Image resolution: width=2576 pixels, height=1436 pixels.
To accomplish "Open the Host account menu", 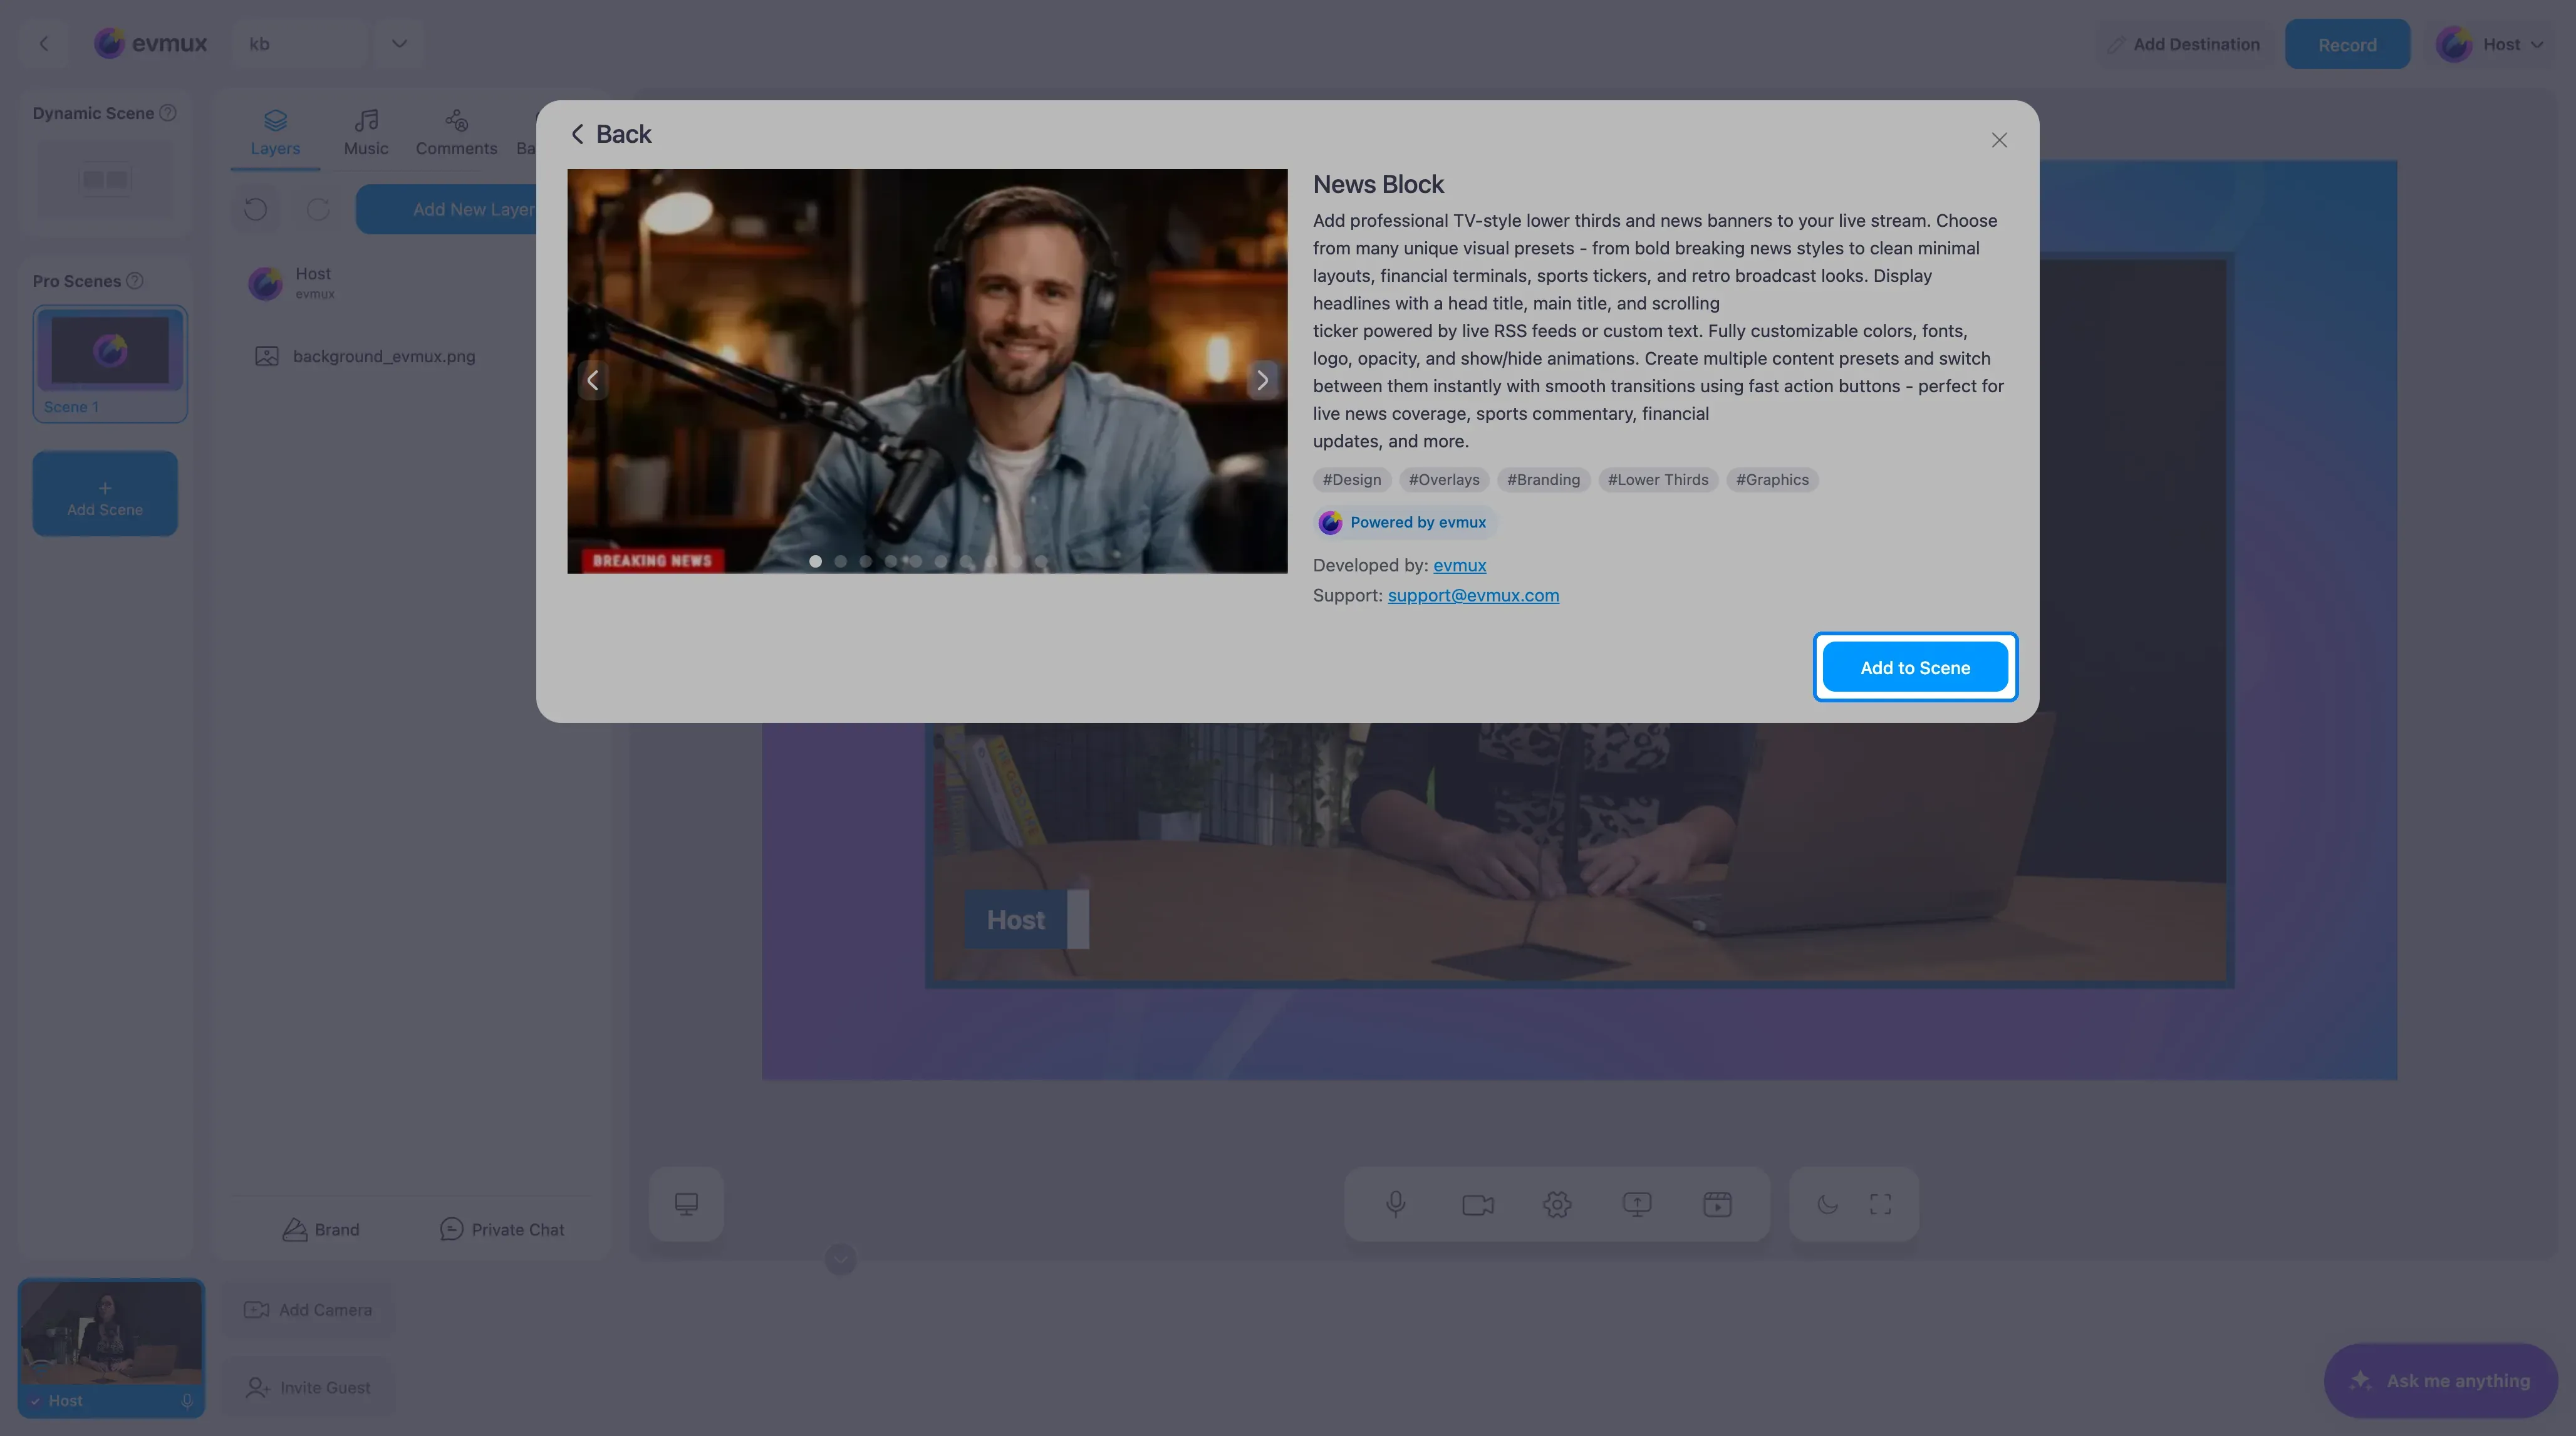I will click(x=2490, y=44).
